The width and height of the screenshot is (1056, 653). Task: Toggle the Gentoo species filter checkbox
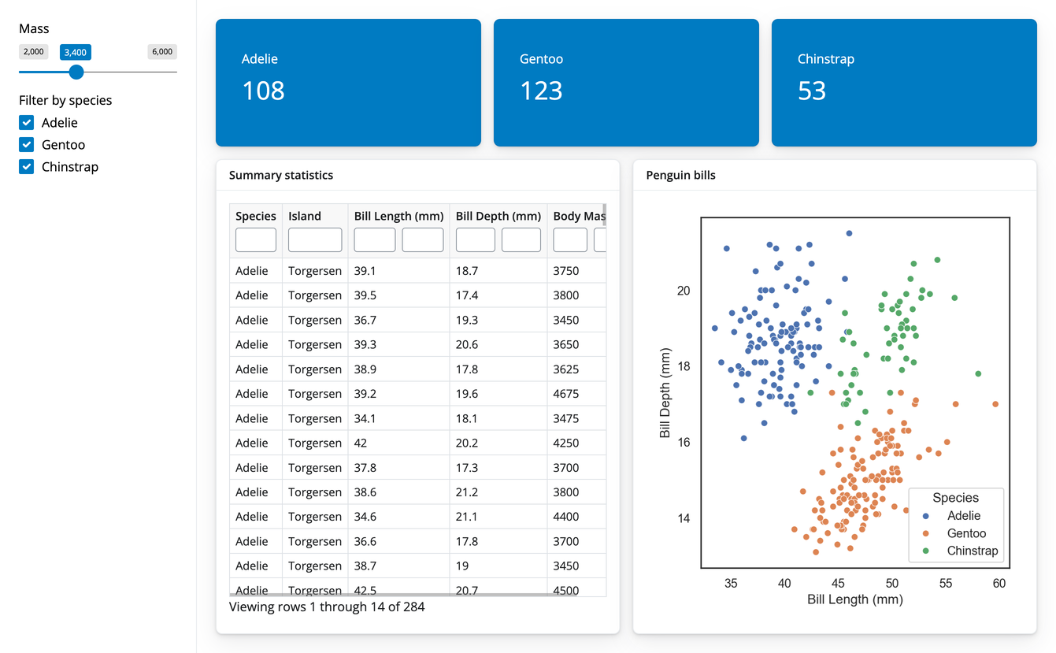(x=27, y=145)
